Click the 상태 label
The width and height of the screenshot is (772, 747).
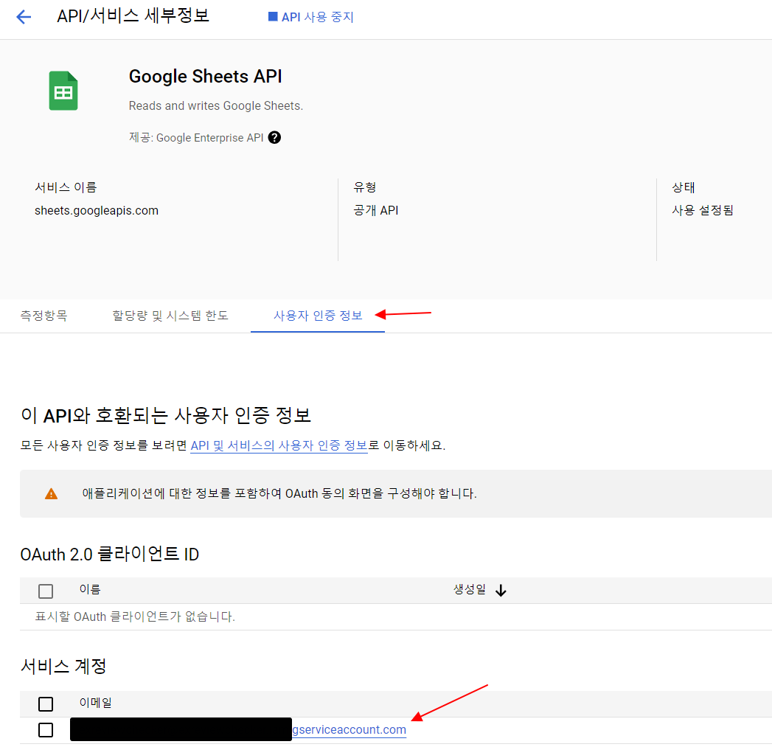pyautogui.click(x=684, y=187)
